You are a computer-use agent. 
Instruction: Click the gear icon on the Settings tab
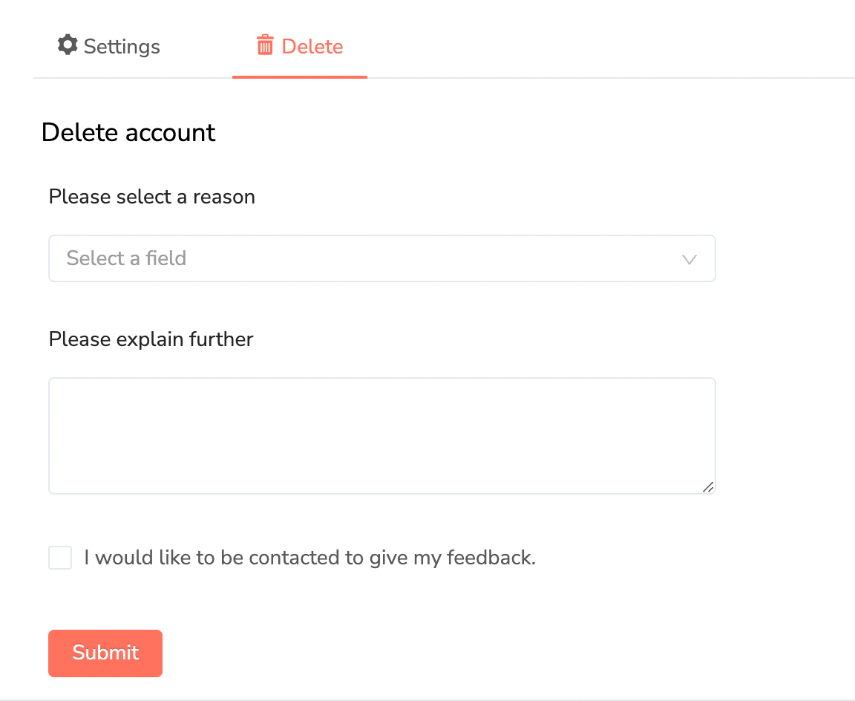pyautogui.click(x=67, y=45)
